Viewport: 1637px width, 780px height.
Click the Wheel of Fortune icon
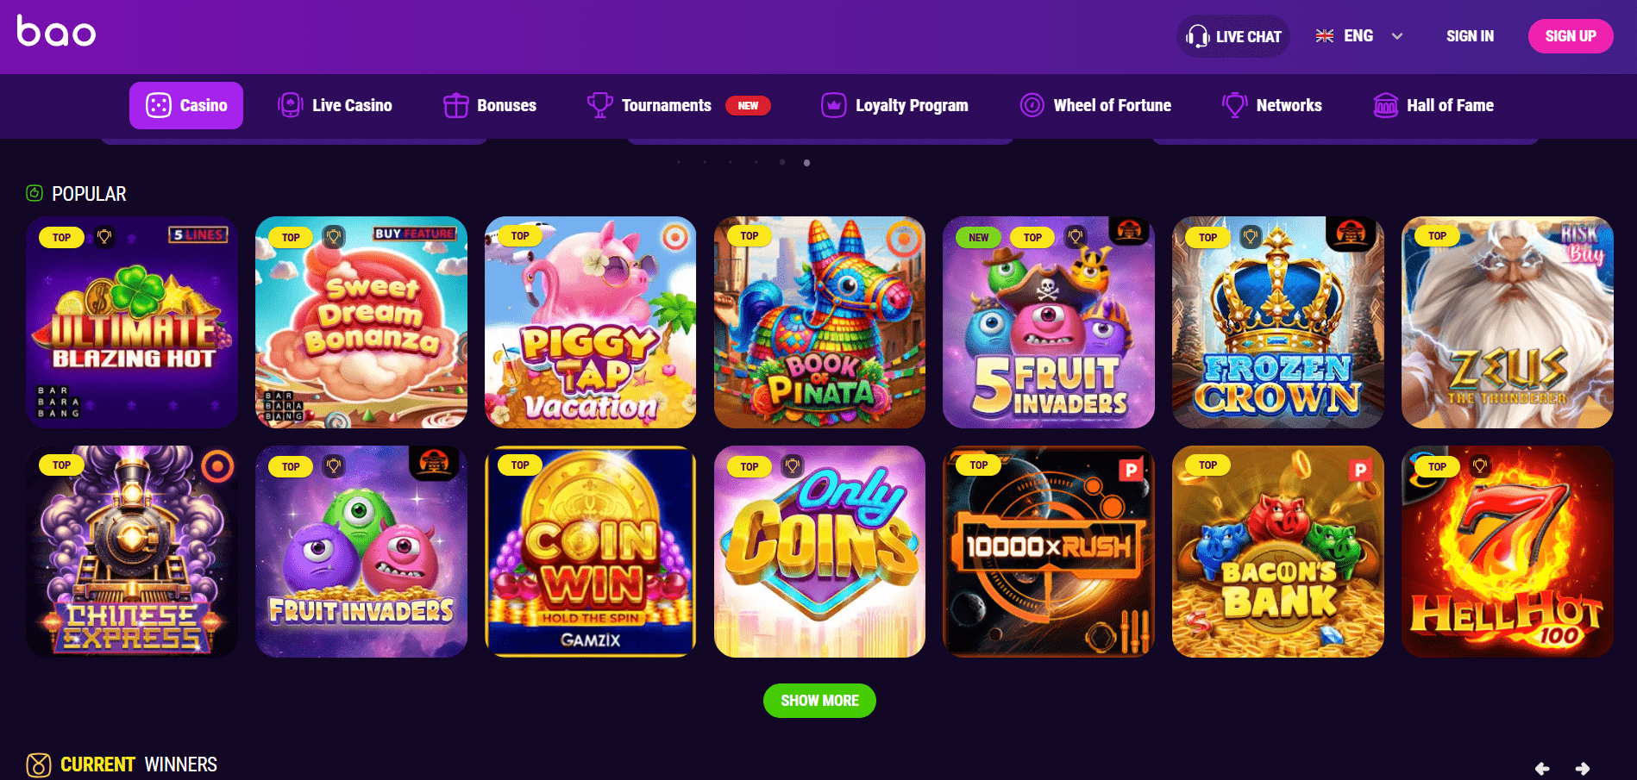[x=1032, y=105]
